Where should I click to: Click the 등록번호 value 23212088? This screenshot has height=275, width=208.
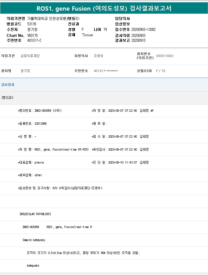[x=40, y=124]
